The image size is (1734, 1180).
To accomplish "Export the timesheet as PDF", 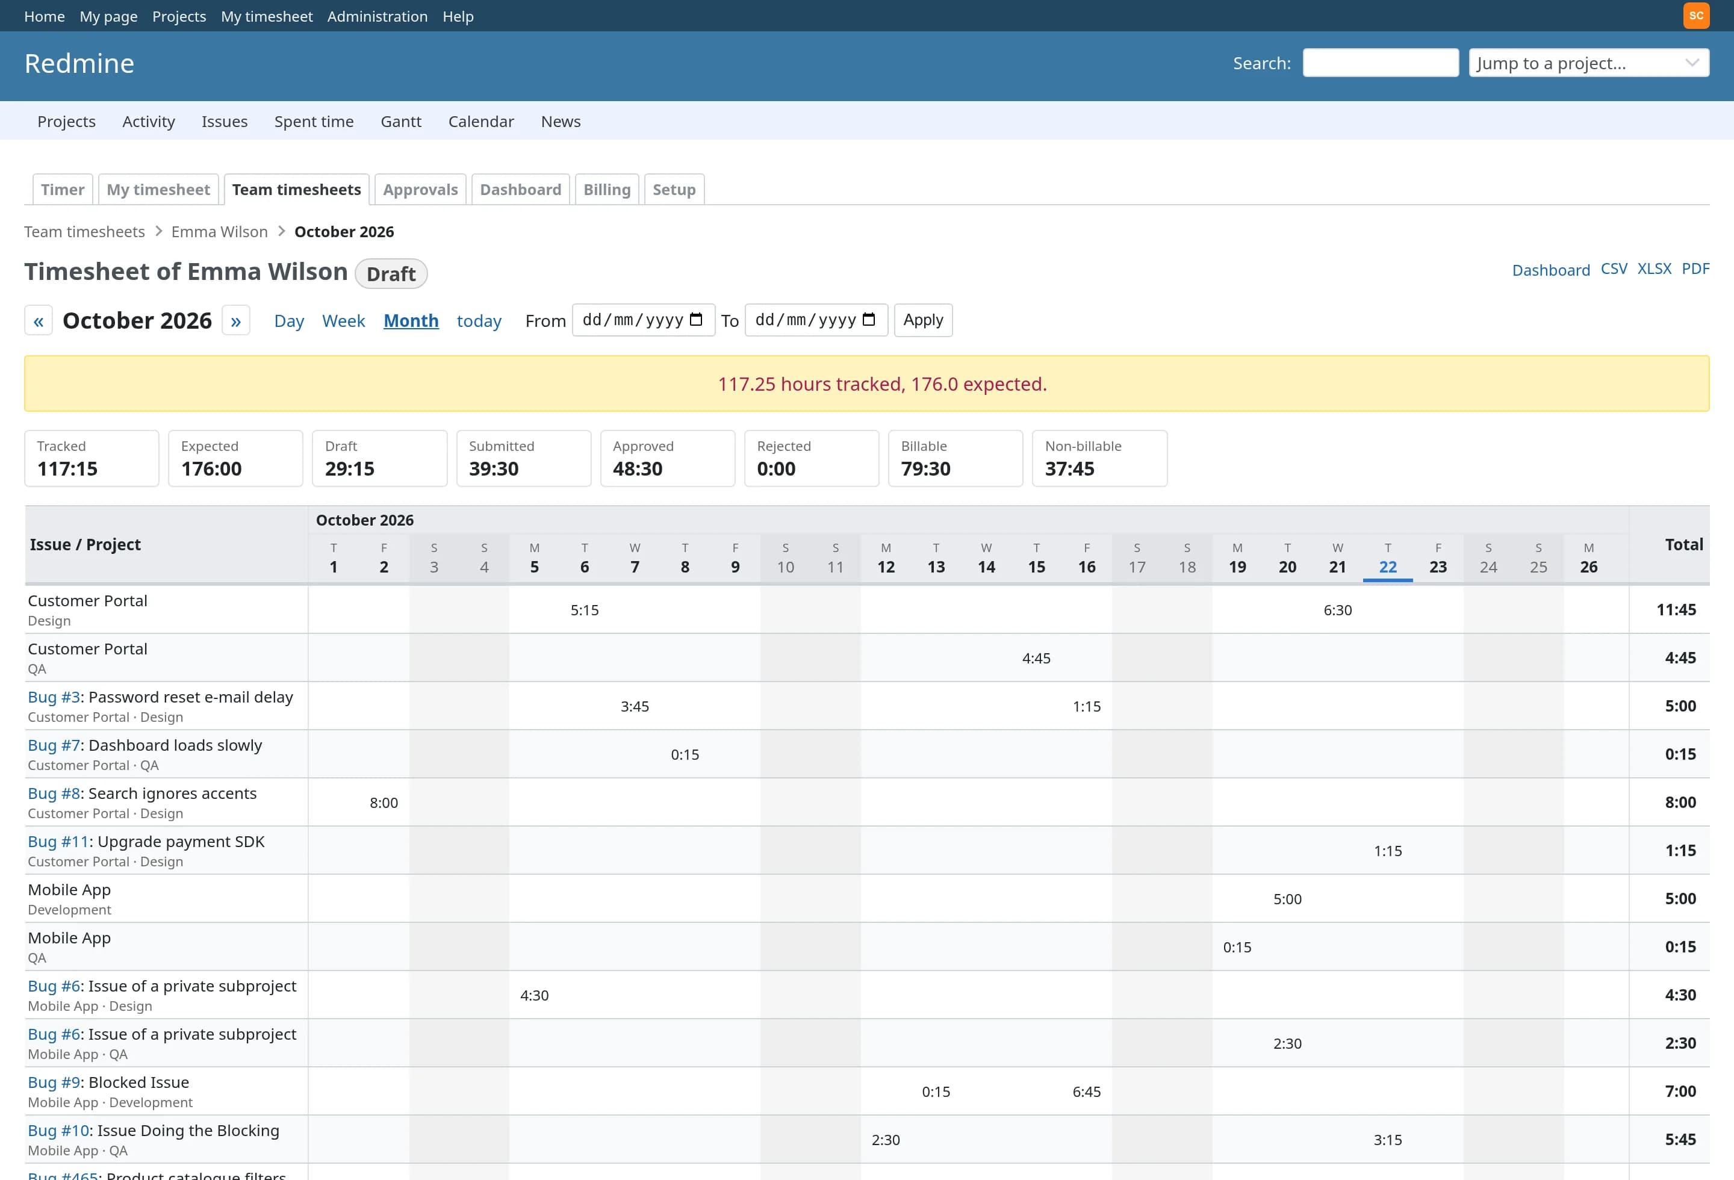I will click(x=1695, y=269).
